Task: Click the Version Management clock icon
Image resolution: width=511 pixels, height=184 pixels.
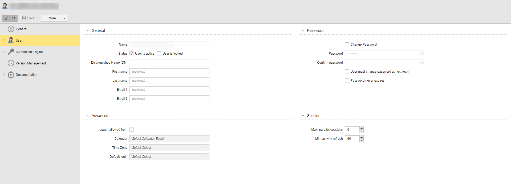Action: click(x=11, y=63)
